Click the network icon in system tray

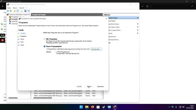pyautogui.click(x=180, y=107)
